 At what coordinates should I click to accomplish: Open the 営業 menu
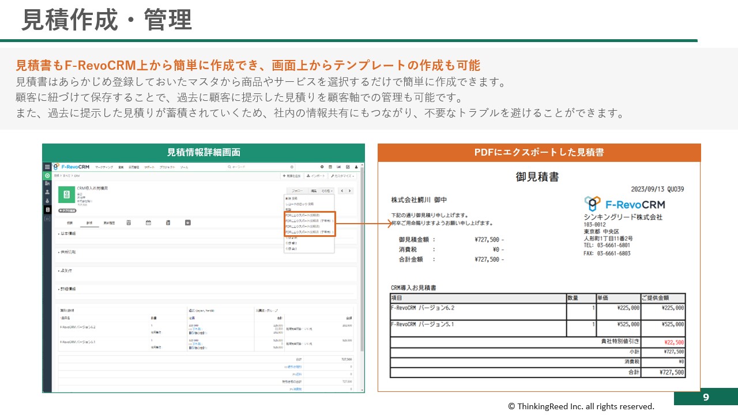(x=121, y=167)
